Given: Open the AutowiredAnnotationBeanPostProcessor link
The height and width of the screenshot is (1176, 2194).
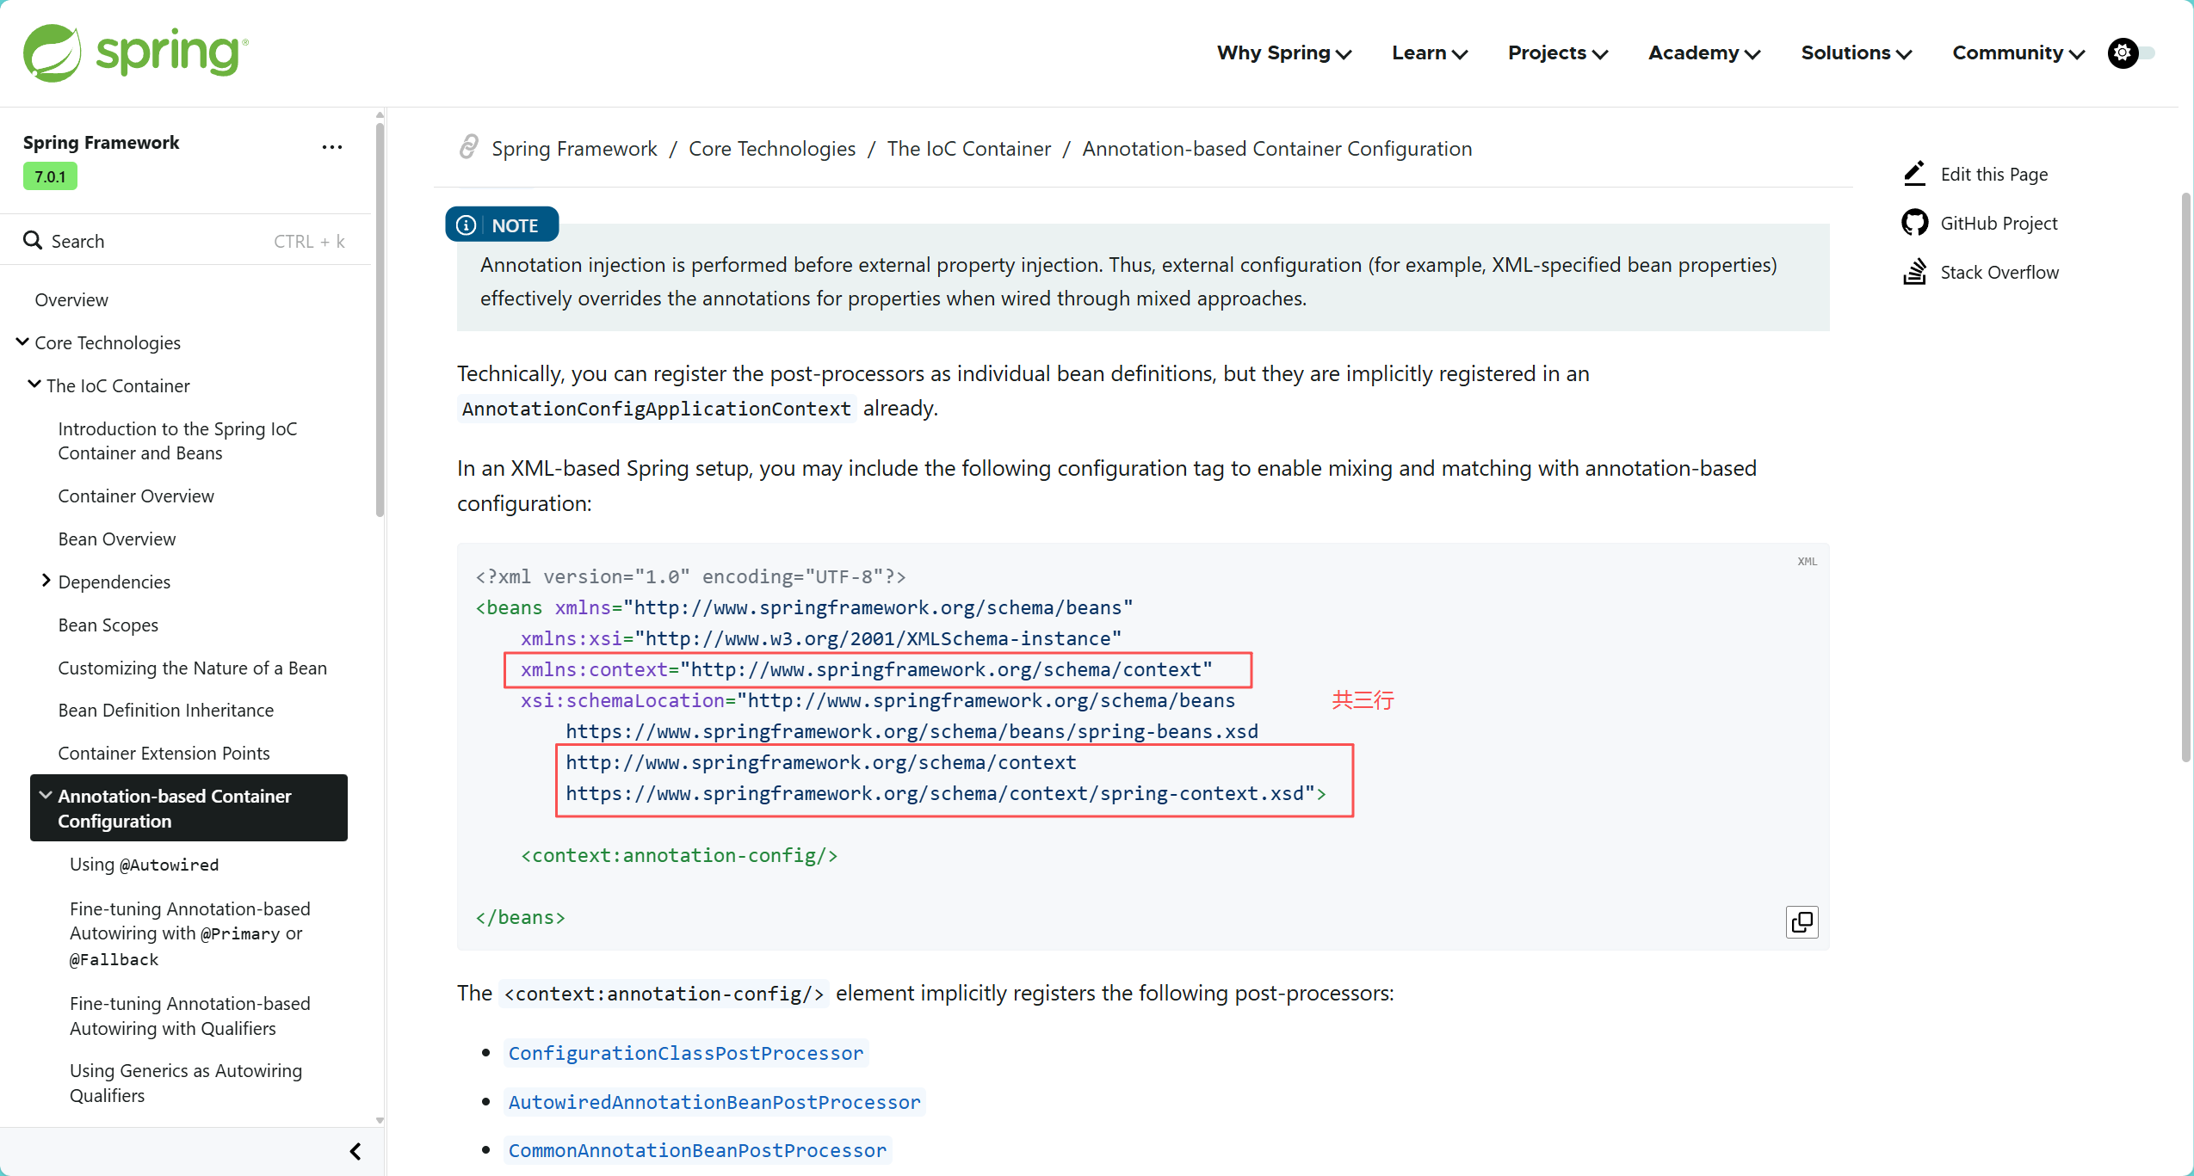Looking at the screenshot, I should [714, 1102].
